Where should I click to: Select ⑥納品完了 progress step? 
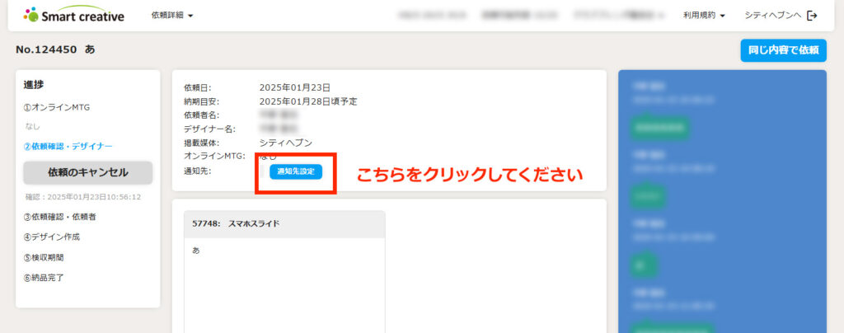[x=44, y=278]
